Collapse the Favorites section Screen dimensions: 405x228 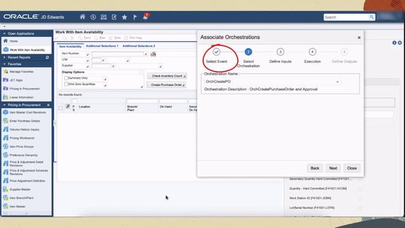(x=4, y=64)
